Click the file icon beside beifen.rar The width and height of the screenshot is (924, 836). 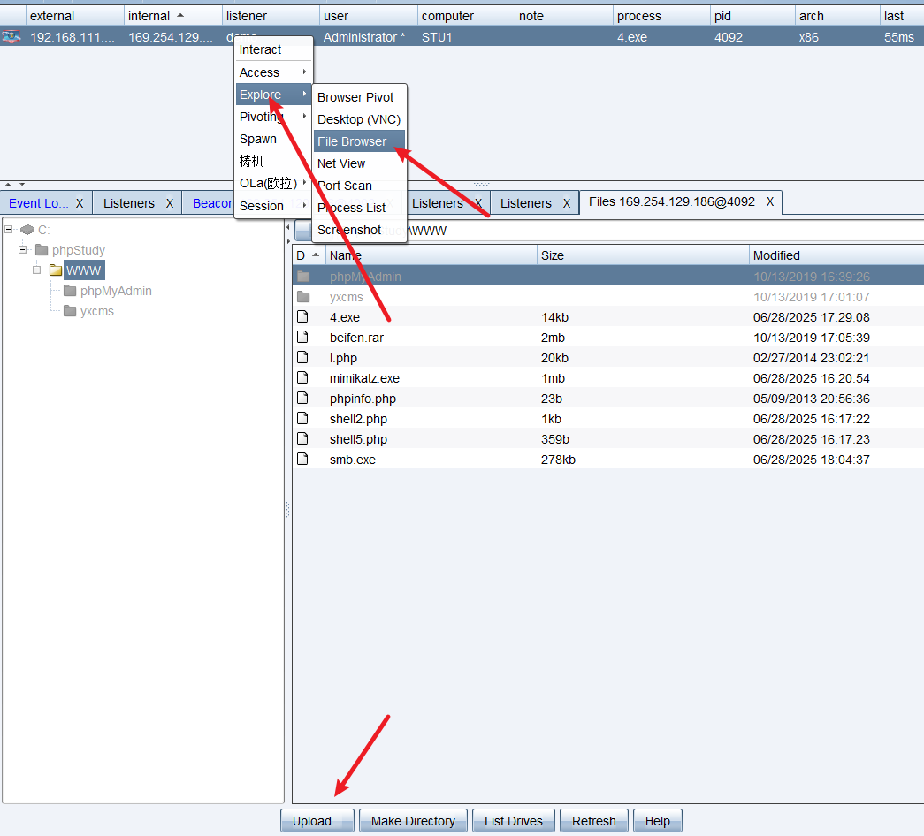tap(302, 338)
